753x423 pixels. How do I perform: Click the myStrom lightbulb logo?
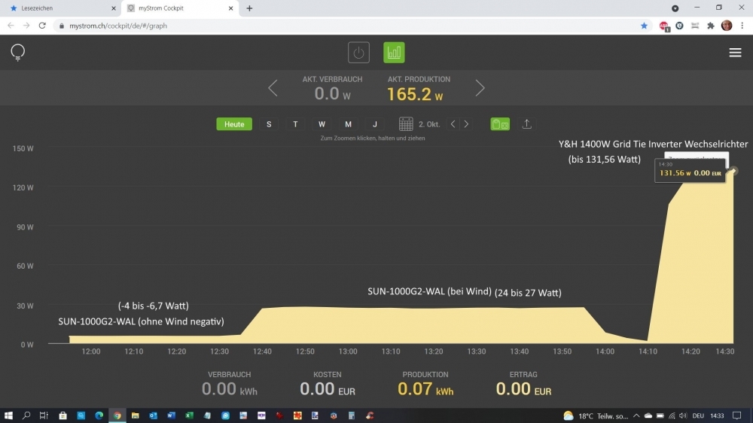click(18, 53)
